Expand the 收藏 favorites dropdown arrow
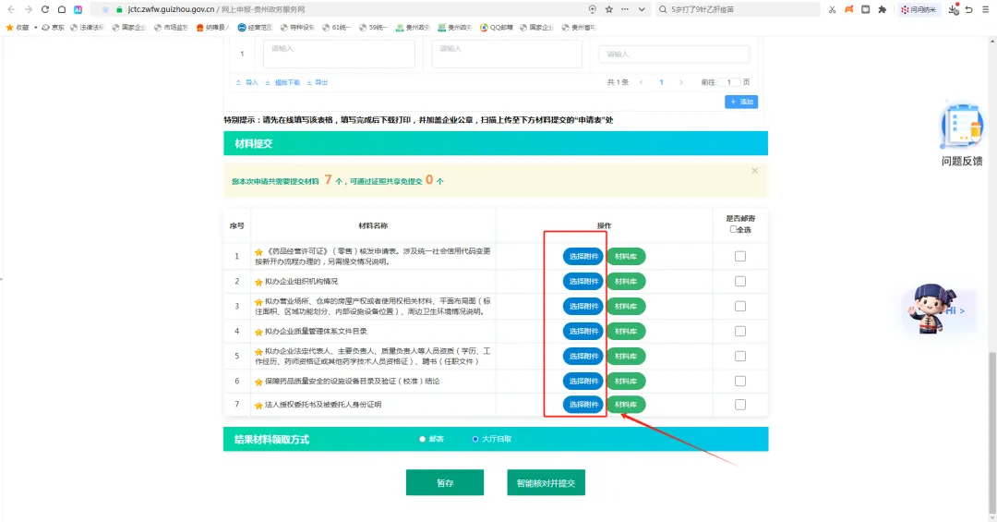The image size is (997, 522). click(x=36, y=28)
